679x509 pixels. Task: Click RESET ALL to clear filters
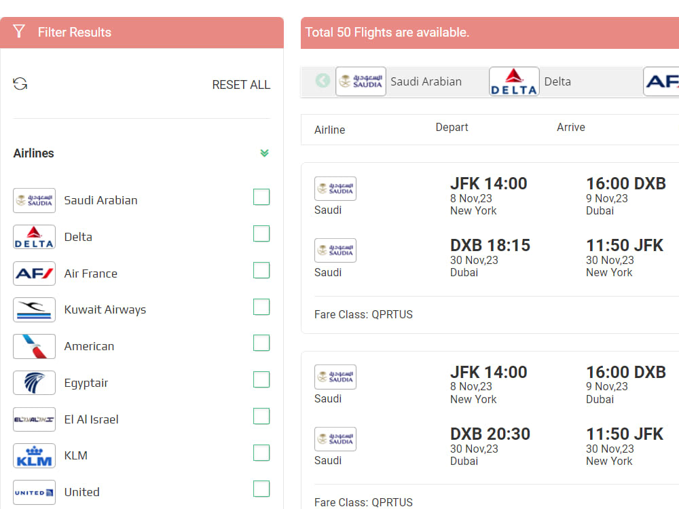click(x=241, y=85)
